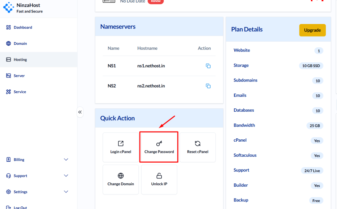Viewport: 337px width, 209px height.
Task: Click the Action column header
Action: coord(204,48)
